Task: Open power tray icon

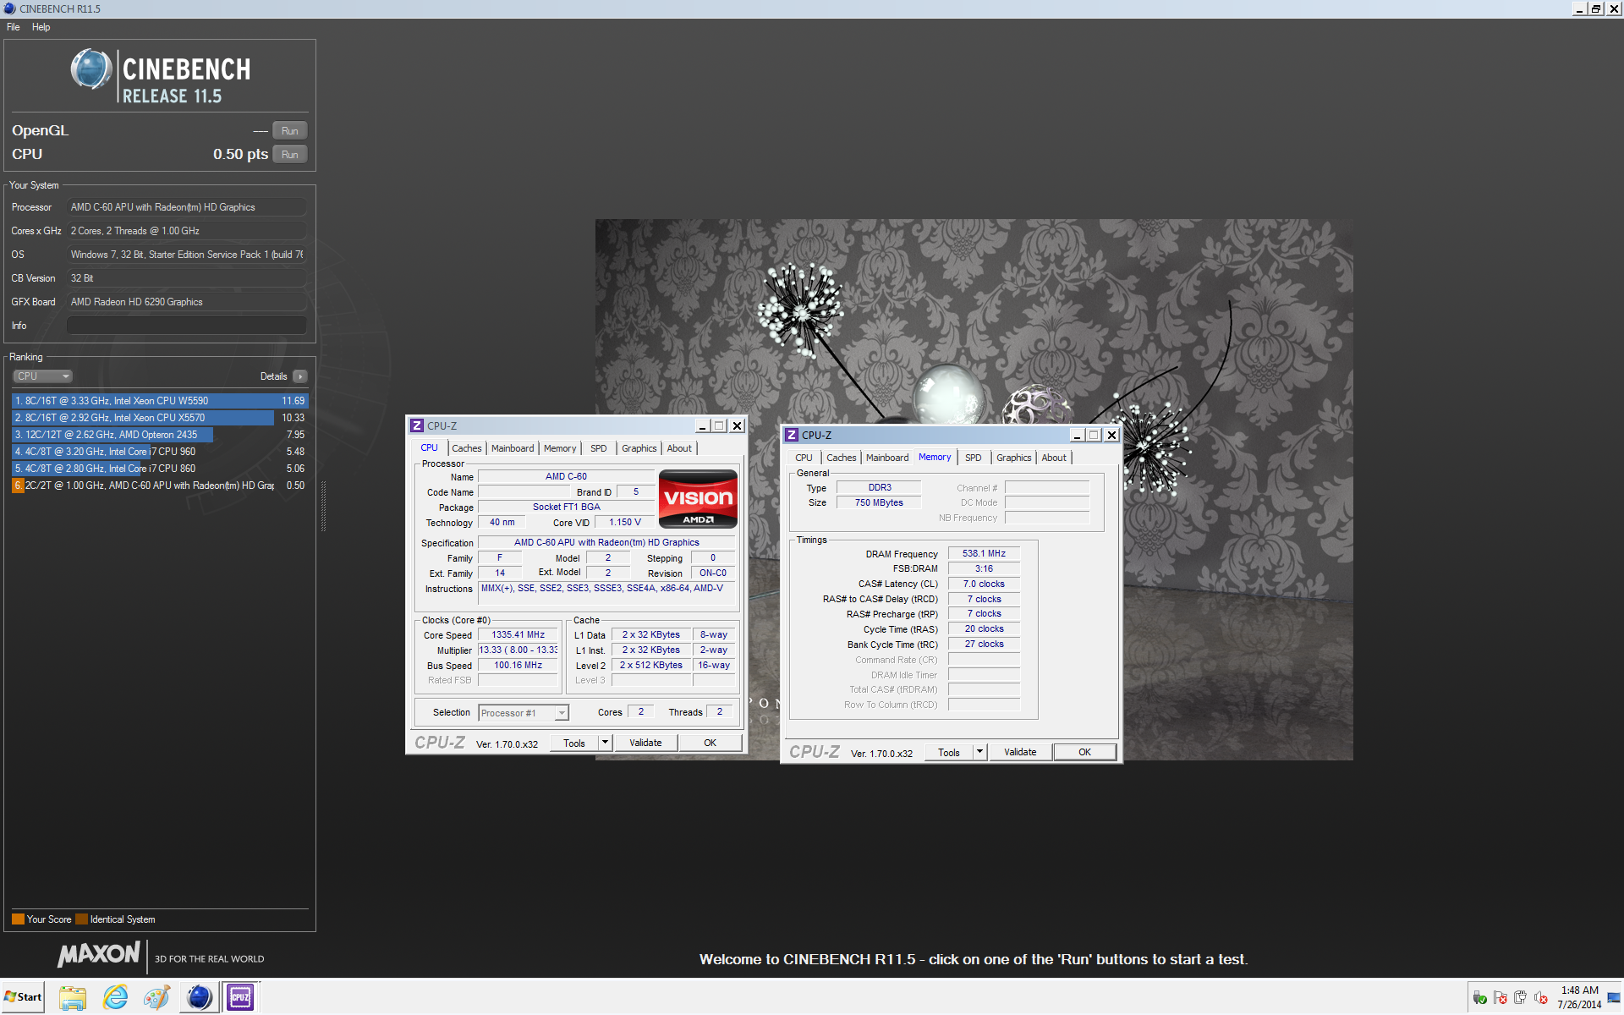Action: pyautogui.click(x=1521, y=998)
